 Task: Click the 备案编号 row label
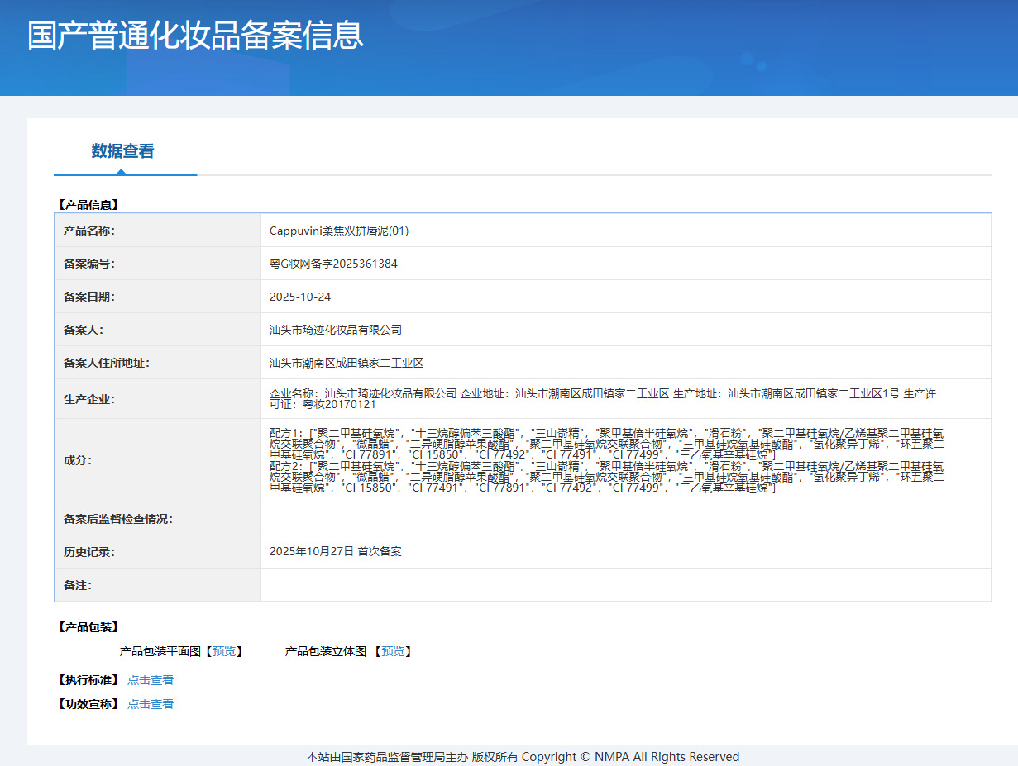point(89,264)
